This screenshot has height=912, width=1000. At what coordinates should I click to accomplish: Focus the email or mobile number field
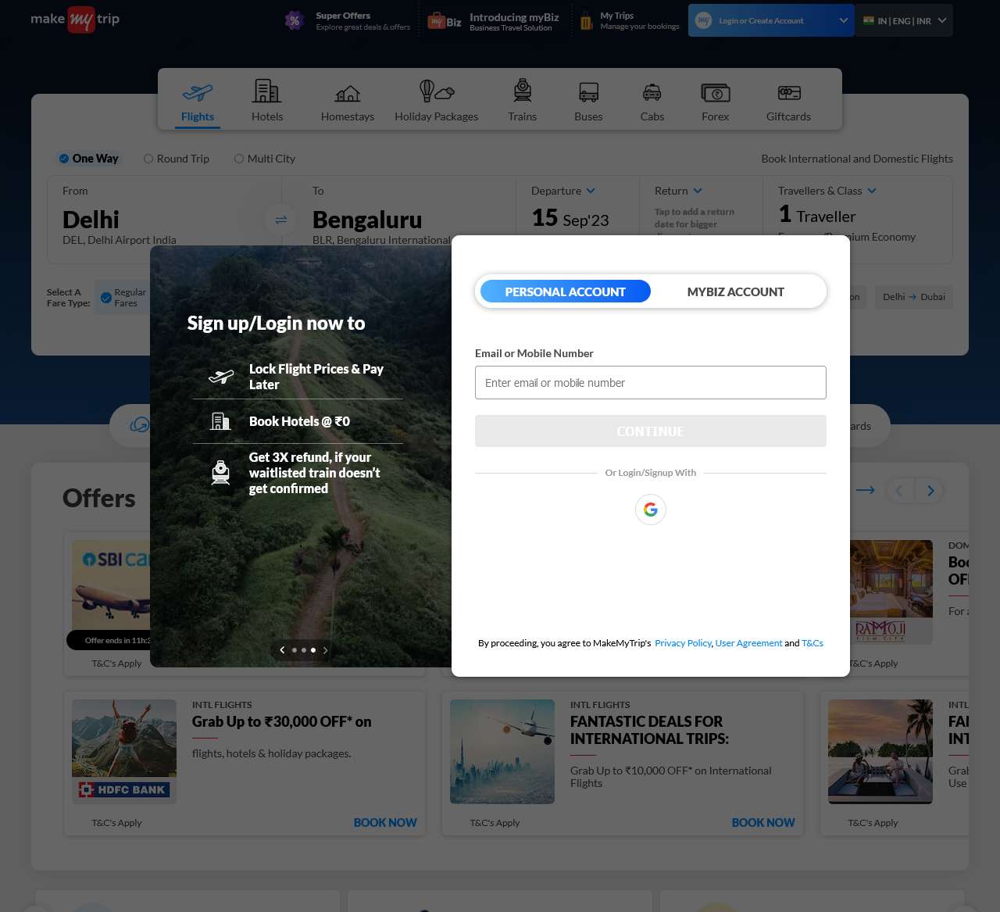[650, 383]
